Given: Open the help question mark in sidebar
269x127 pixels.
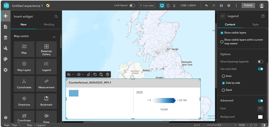Looking at the screenshot, I should pos(6,118).
